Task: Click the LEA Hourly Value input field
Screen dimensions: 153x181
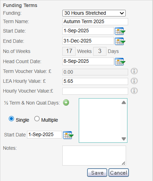Action: click(95, 81)
